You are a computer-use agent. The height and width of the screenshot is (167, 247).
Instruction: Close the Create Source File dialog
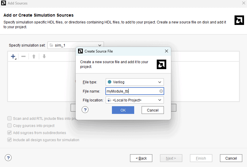point(167,51)
